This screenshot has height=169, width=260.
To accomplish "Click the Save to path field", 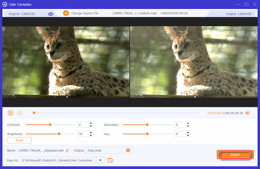I will pos(58,160).
